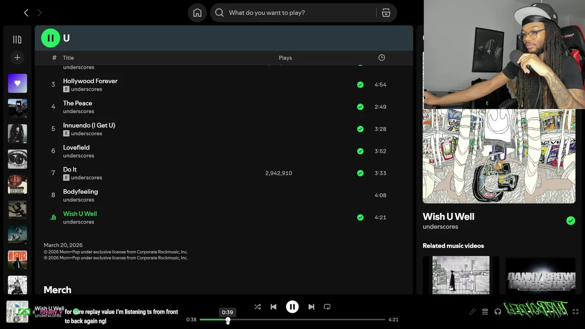Open underscores artist link under Lovefield
The width and height of the screenshot is (585, 329).
pos(79,155)
